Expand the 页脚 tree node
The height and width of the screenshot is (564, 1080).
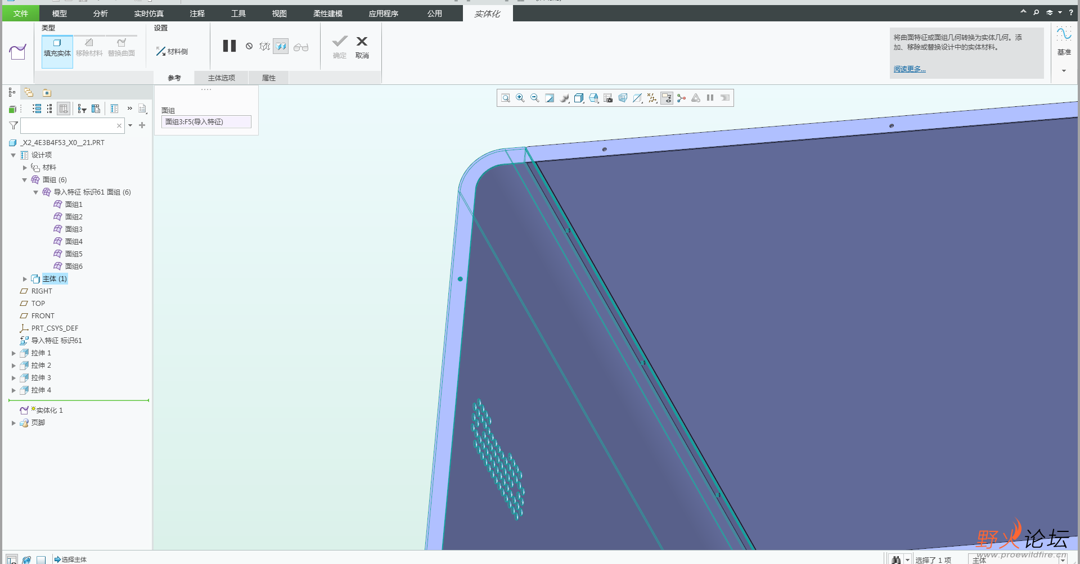[13, 423]
